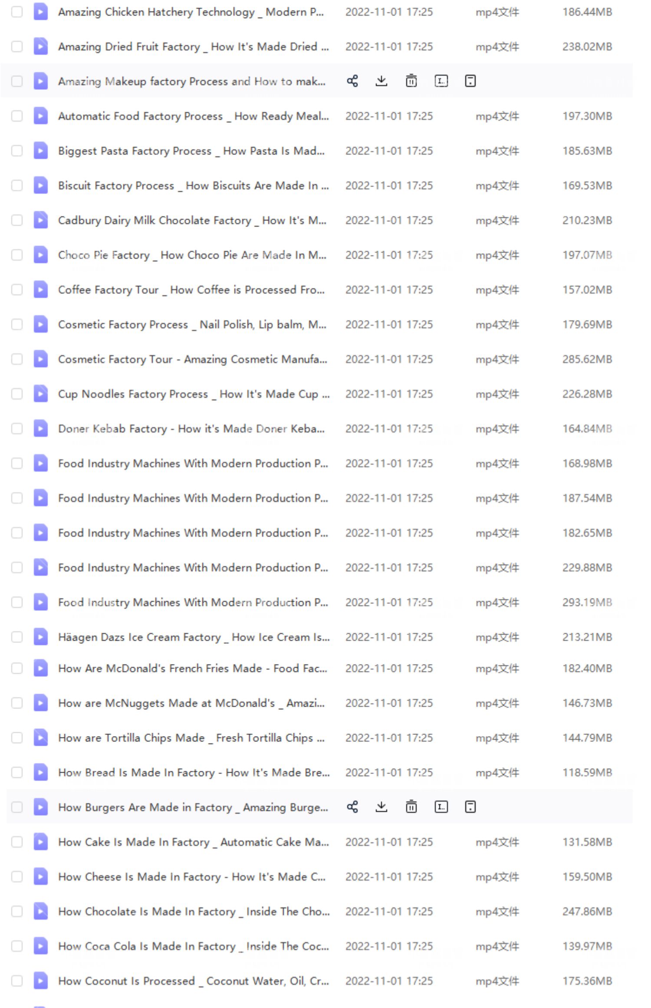Check the How are McNuggets Made row
The height and width of the screenshot is (1008, 651).
17,703
